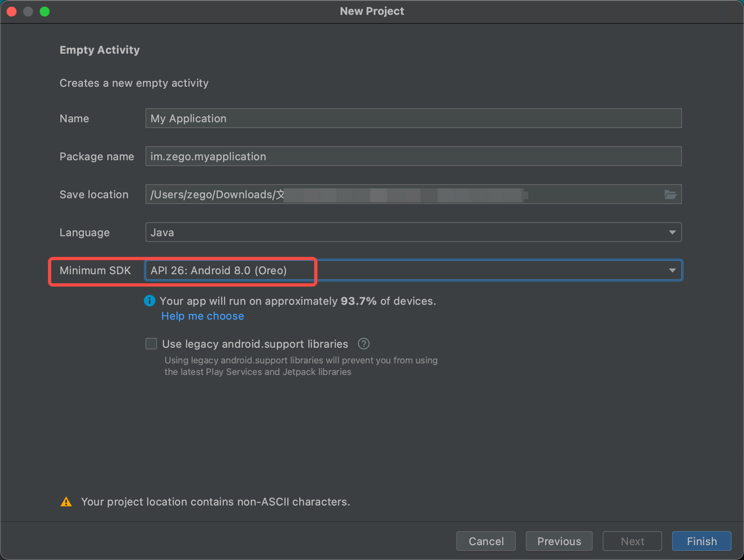Click the Name field containing My Application
Screen dimensions: 744x560
413,118
